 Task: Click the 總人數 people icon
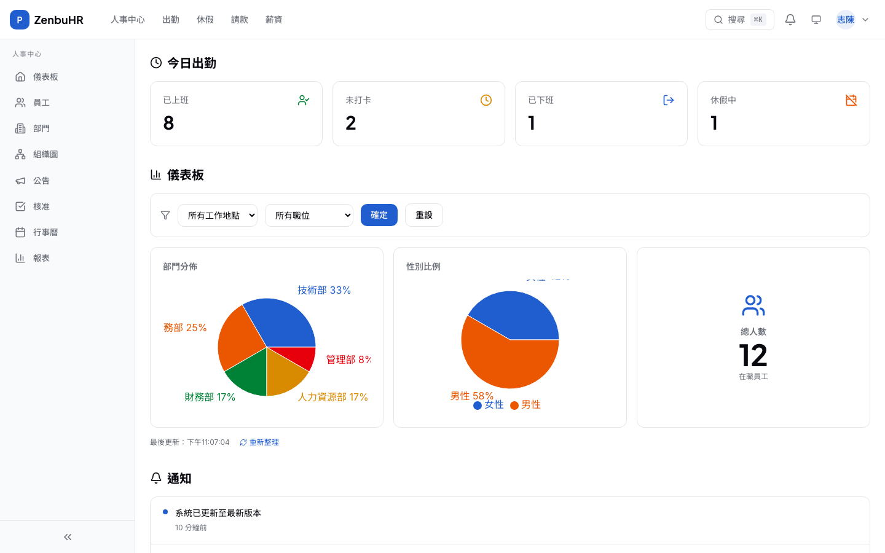click(x=753, y=305)
